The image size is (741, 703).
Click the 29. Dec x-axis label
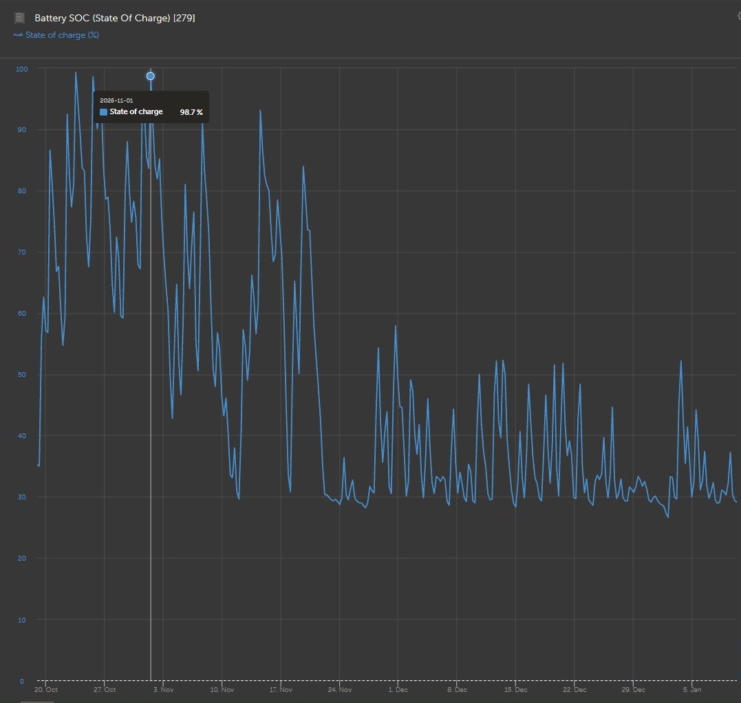click(633, 689)
